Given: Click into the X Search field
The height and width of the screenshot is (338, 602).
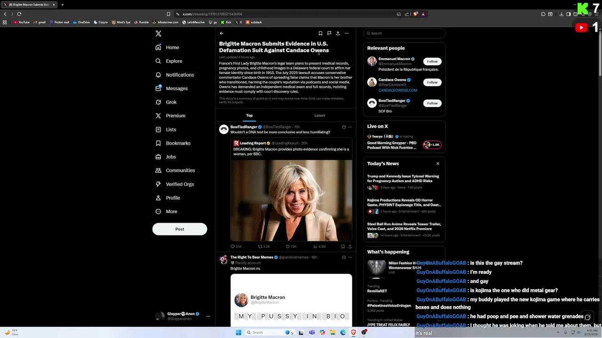Looking at the screenshot, I should (404, 33).
